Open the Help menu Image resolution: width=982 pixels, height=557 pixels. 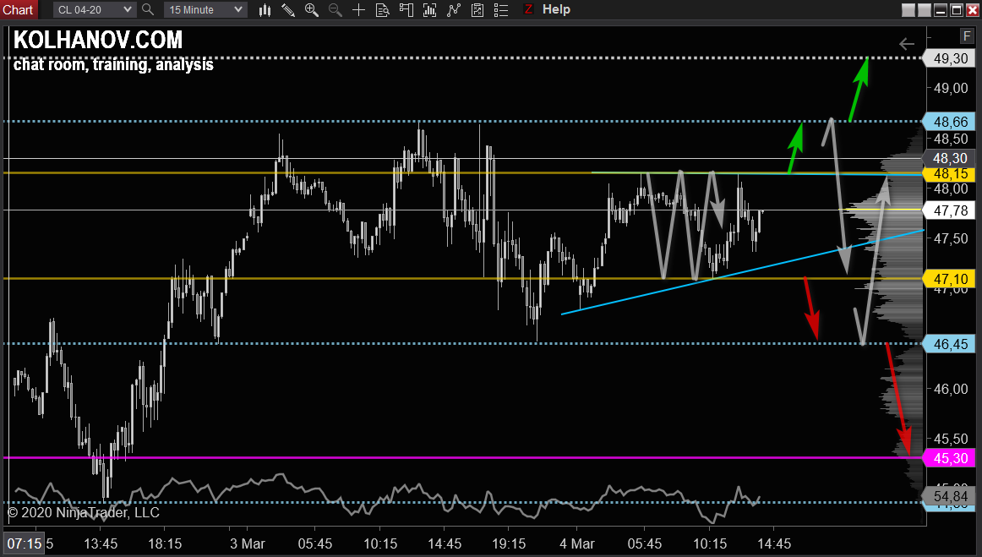pos(556,9)
